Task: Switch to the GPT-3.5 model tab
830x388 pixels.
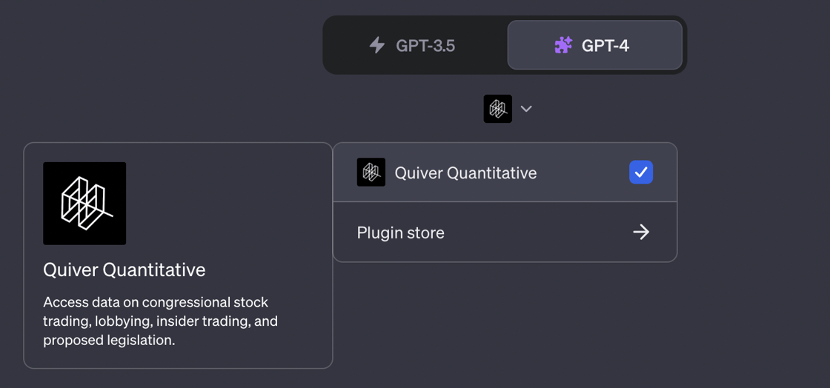Action: (415, 45)
